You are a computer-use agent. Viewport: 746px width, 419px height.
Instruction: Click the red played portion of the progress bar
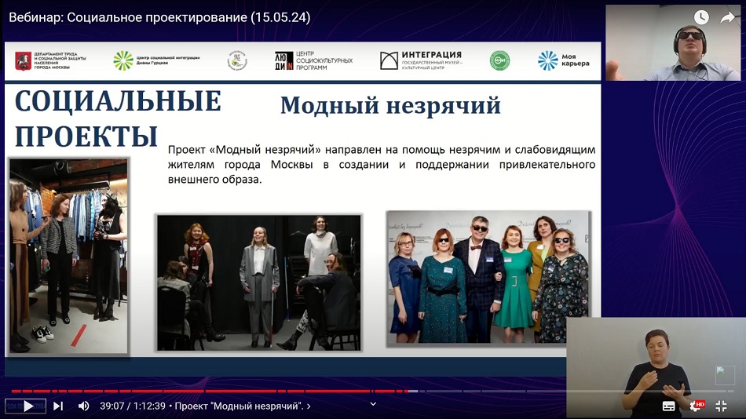(196, 391)
